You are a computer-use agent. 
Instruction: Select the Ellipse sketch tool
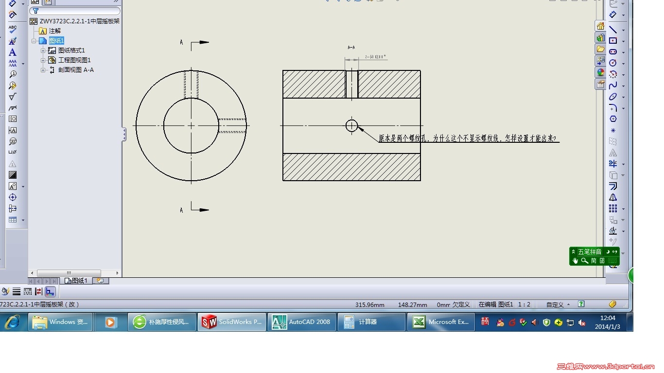[613, 97]
